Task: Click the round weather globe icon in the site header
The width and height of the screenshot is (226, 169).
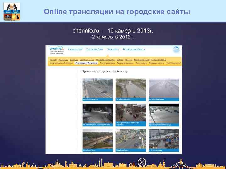Action: click(x=177, y=49)
